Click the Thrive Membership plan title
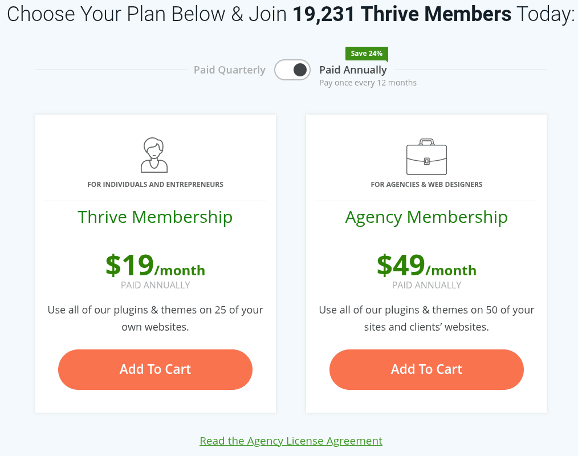 (x=155, y=217)
